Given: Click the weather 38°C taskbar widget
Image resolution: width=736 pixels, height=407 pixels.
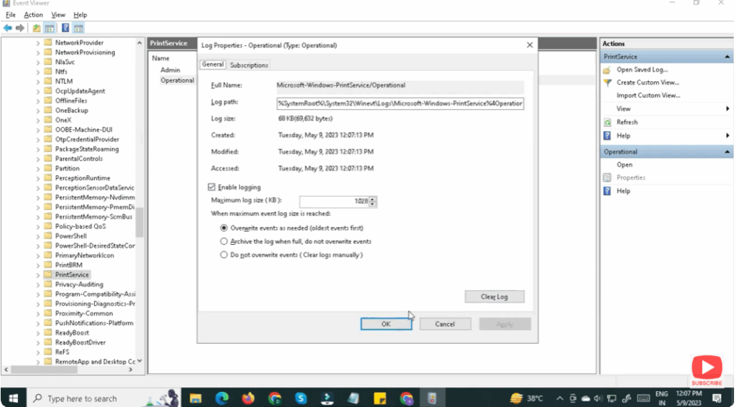Looking at the screenshot, I should pyautogui.click(x=527, y=398).
